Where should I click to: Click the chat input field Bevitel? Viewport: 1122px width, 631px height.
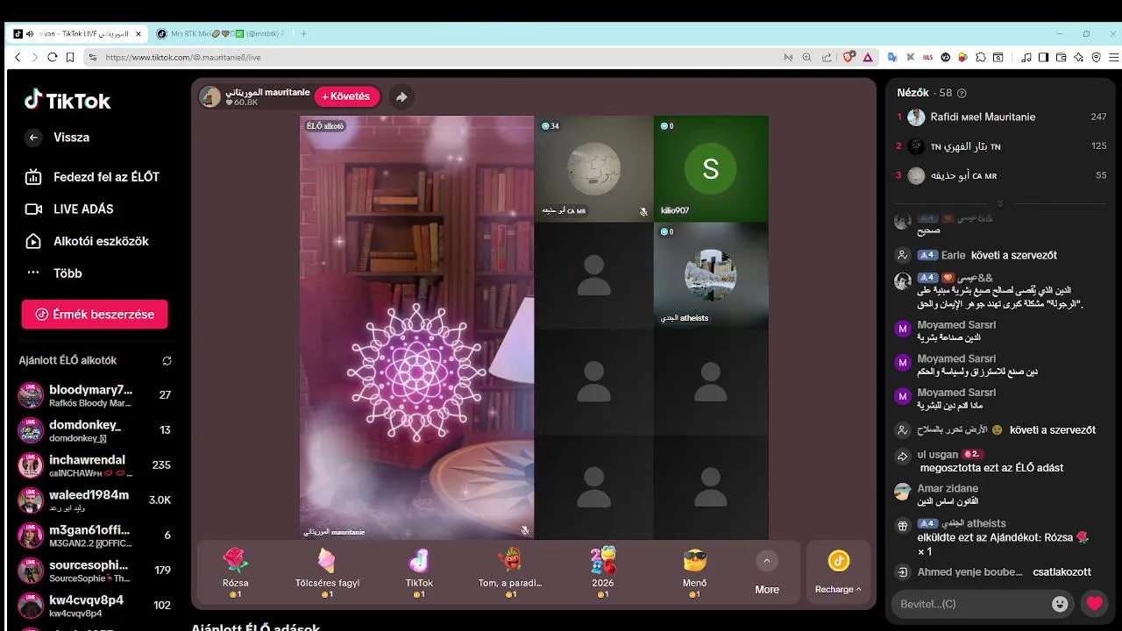pos(969,604)
